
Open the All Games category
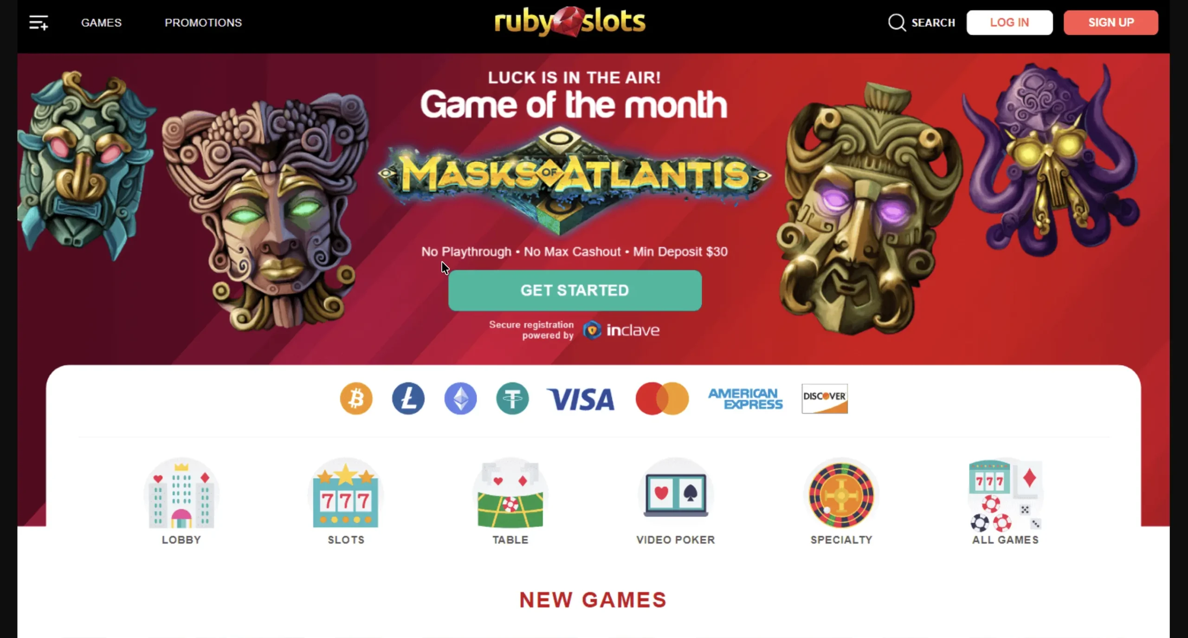(x=1006, y=501)
